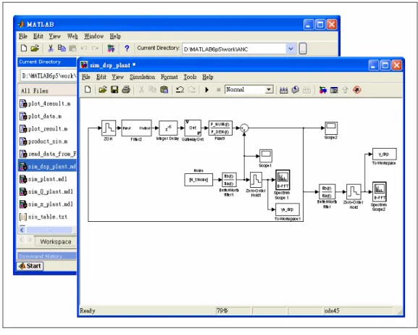Switch to the Workspace tab
The height and width of the screenshot is (335, 418).
tap(56, 241)
